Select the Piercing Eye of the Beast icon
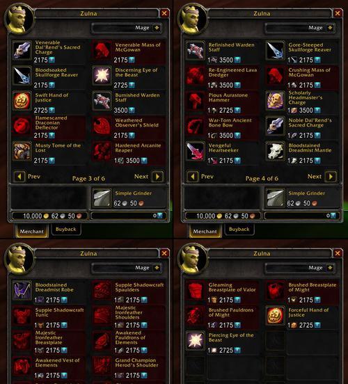The image size is (348, 384). 195,341
